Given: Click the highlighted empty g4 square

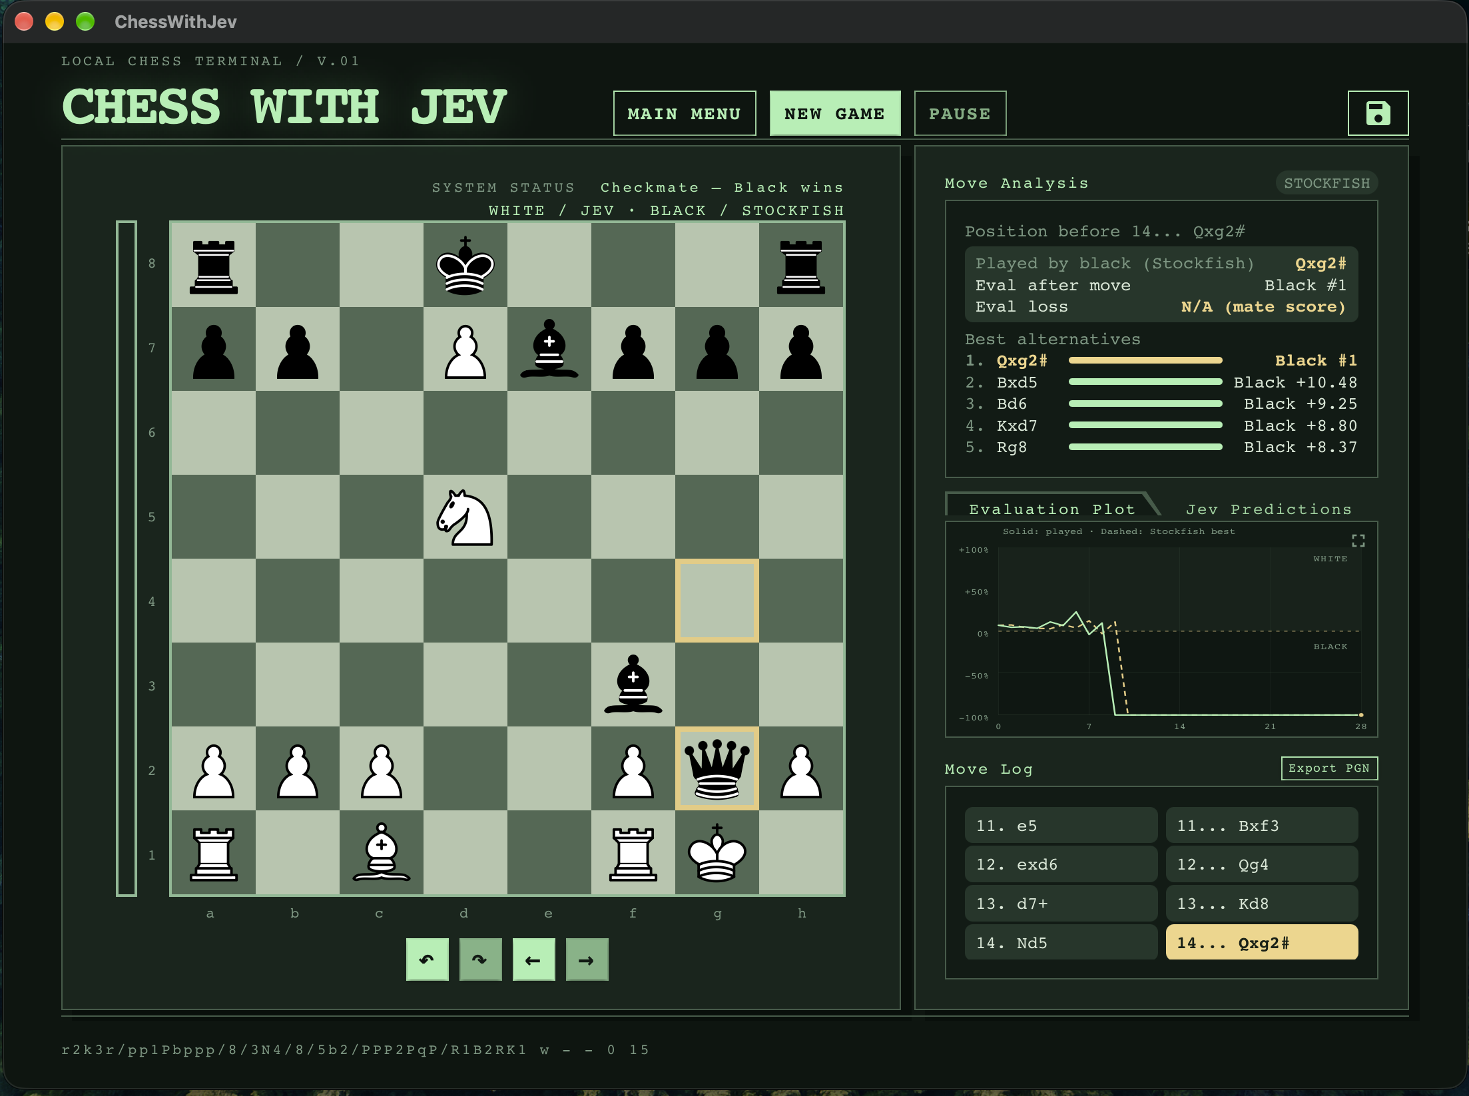Looking at the screenshot, I should (717, 601).
